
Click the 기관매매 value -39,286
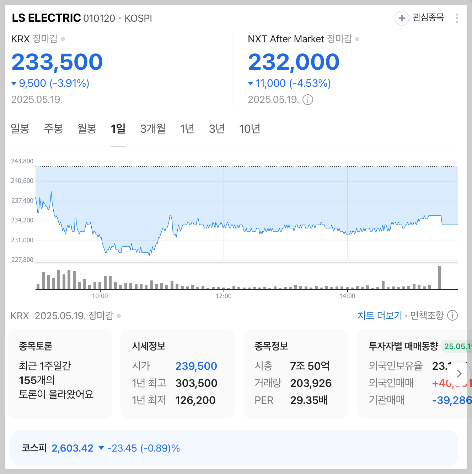452,400
